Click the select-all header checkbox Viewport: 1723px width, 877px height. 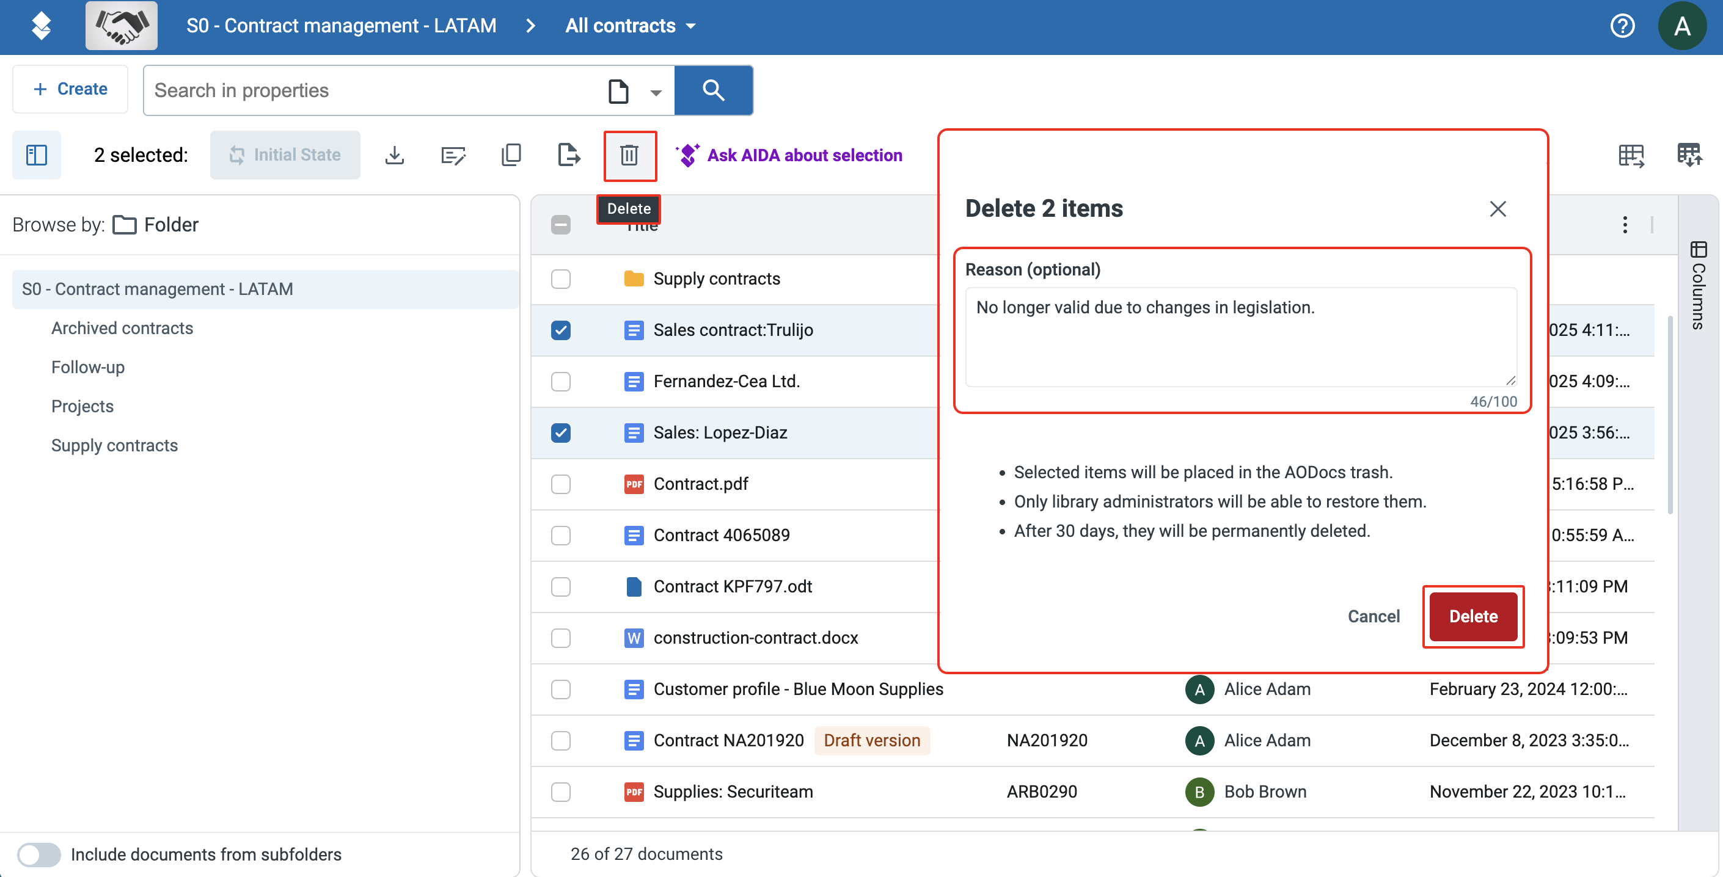[560, 225]
